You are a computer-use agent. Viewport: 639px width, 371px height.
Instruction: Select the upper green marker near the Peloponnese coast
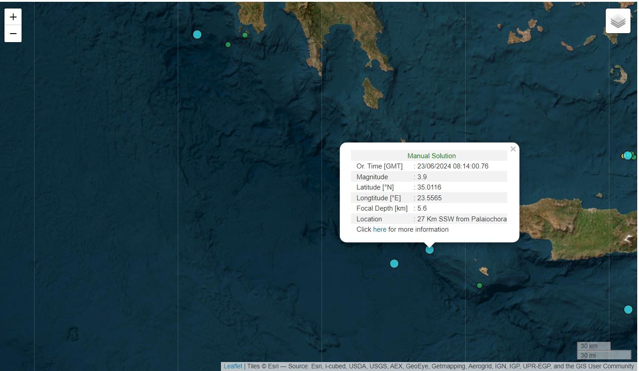(x=245, y=35)
